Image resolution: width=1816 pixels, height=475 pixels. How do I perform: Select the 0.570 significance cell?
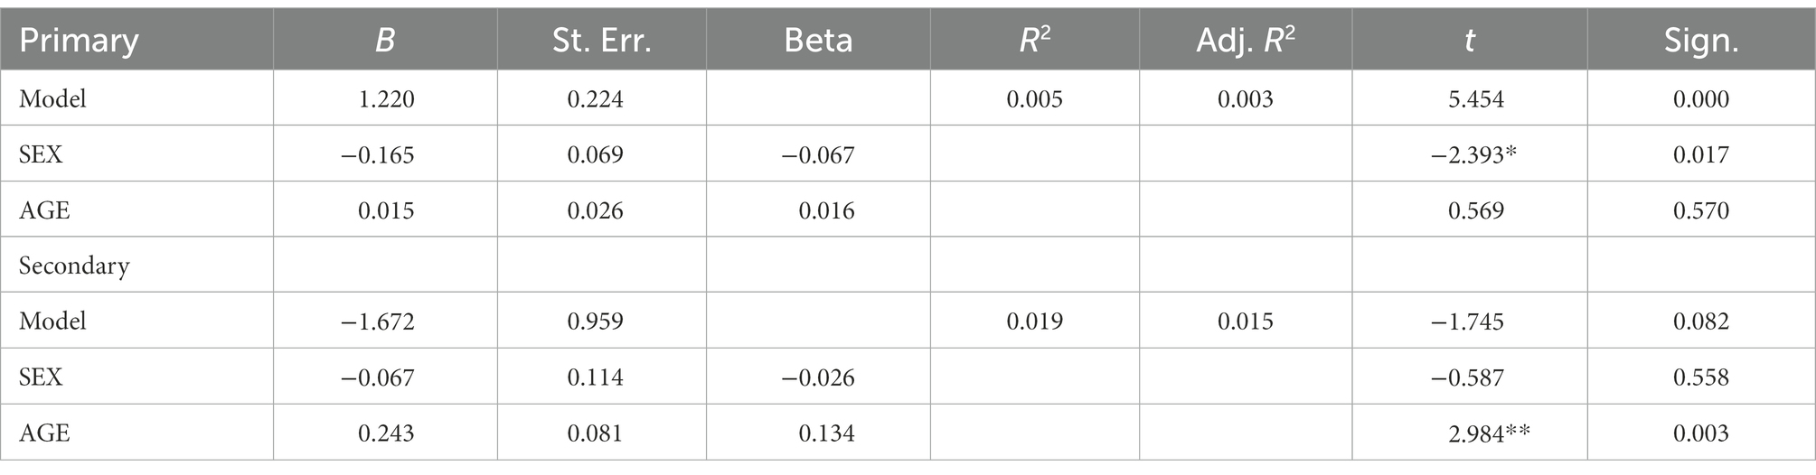[x=1701, y=210]
